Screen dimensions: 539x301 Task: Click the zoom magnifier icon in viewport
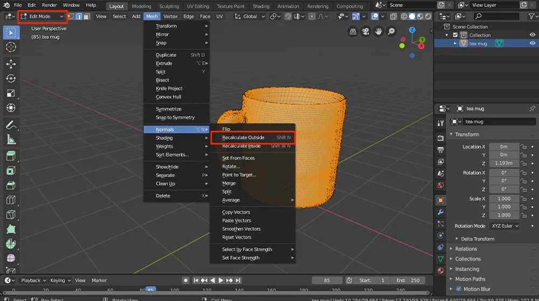point(391,32)
